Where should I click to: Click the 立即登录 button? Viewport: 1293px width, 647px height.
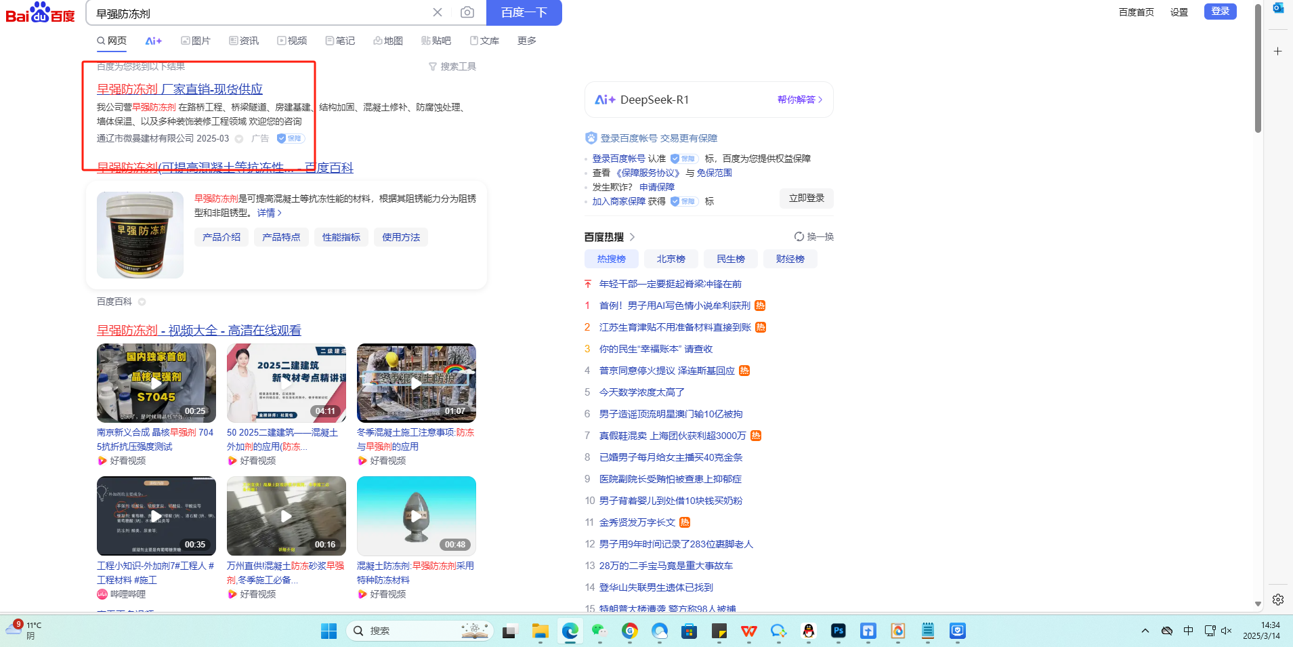coord(806,198)
